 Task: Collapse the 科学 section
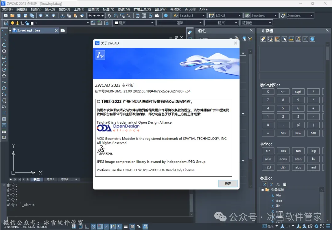point(266,144)
